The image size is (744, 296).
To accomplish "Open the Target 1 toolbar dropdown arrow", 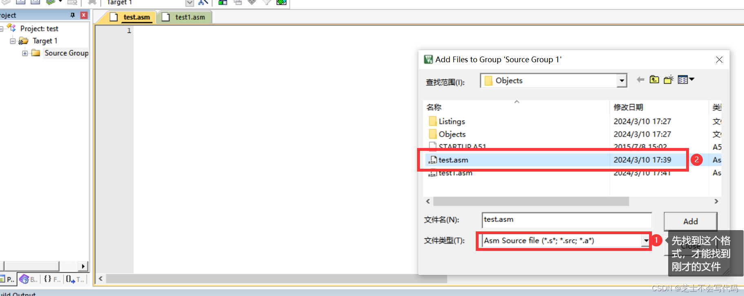I will coord(190,3).
